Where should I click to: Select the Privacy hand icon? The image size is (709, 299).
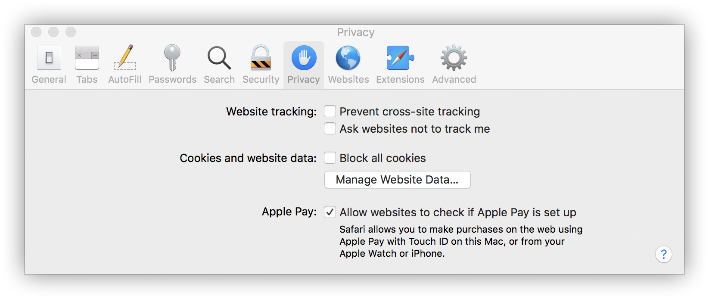304,58
